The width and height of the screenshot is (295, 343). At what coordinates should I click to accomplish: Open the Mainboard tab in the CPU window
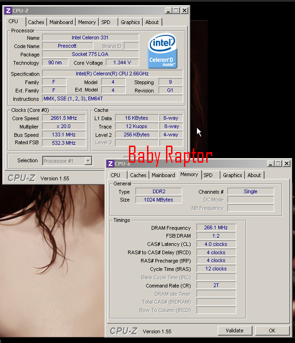pyautogui.click(x=61, y=22)
